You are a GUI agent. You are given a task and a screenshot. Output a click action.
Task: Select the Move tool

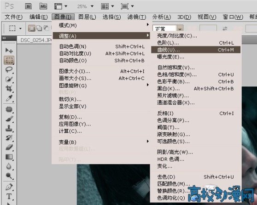point(9,51)
